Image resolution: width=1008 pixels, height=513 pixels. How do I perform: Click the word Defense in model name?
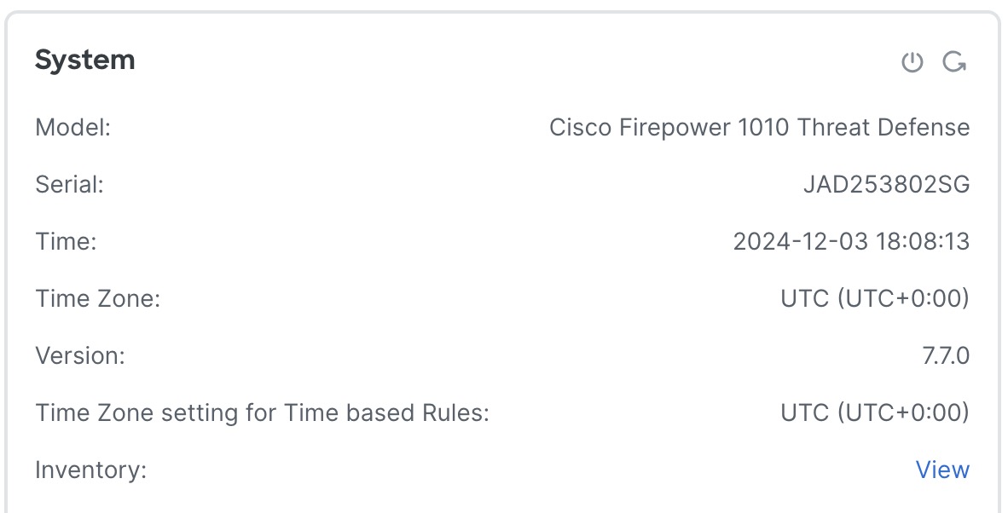pos(928,128)
